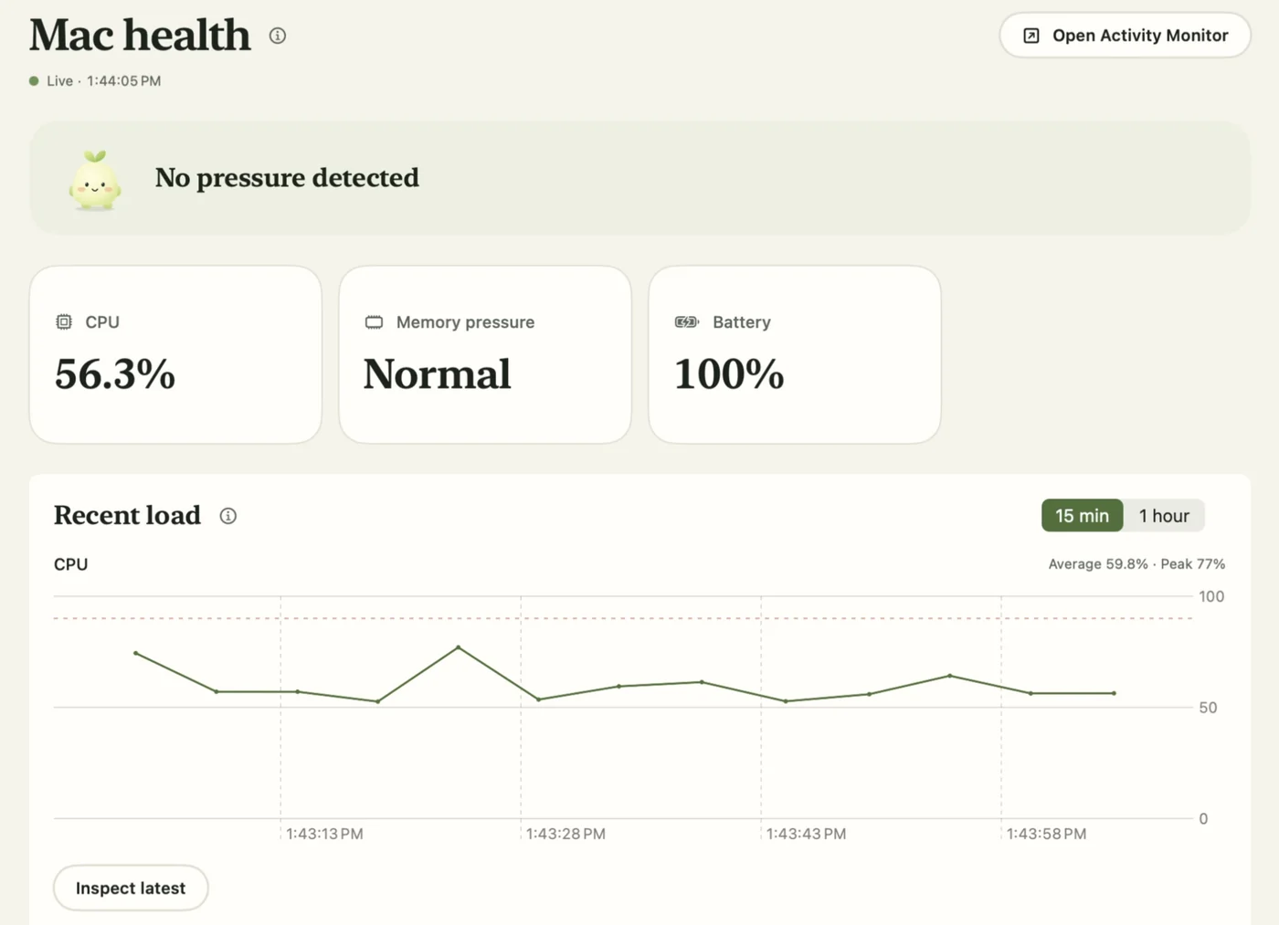Click the Normal memory pressure value
The width and height of the screenshot is (1279, 925).
tap(437, 374)
